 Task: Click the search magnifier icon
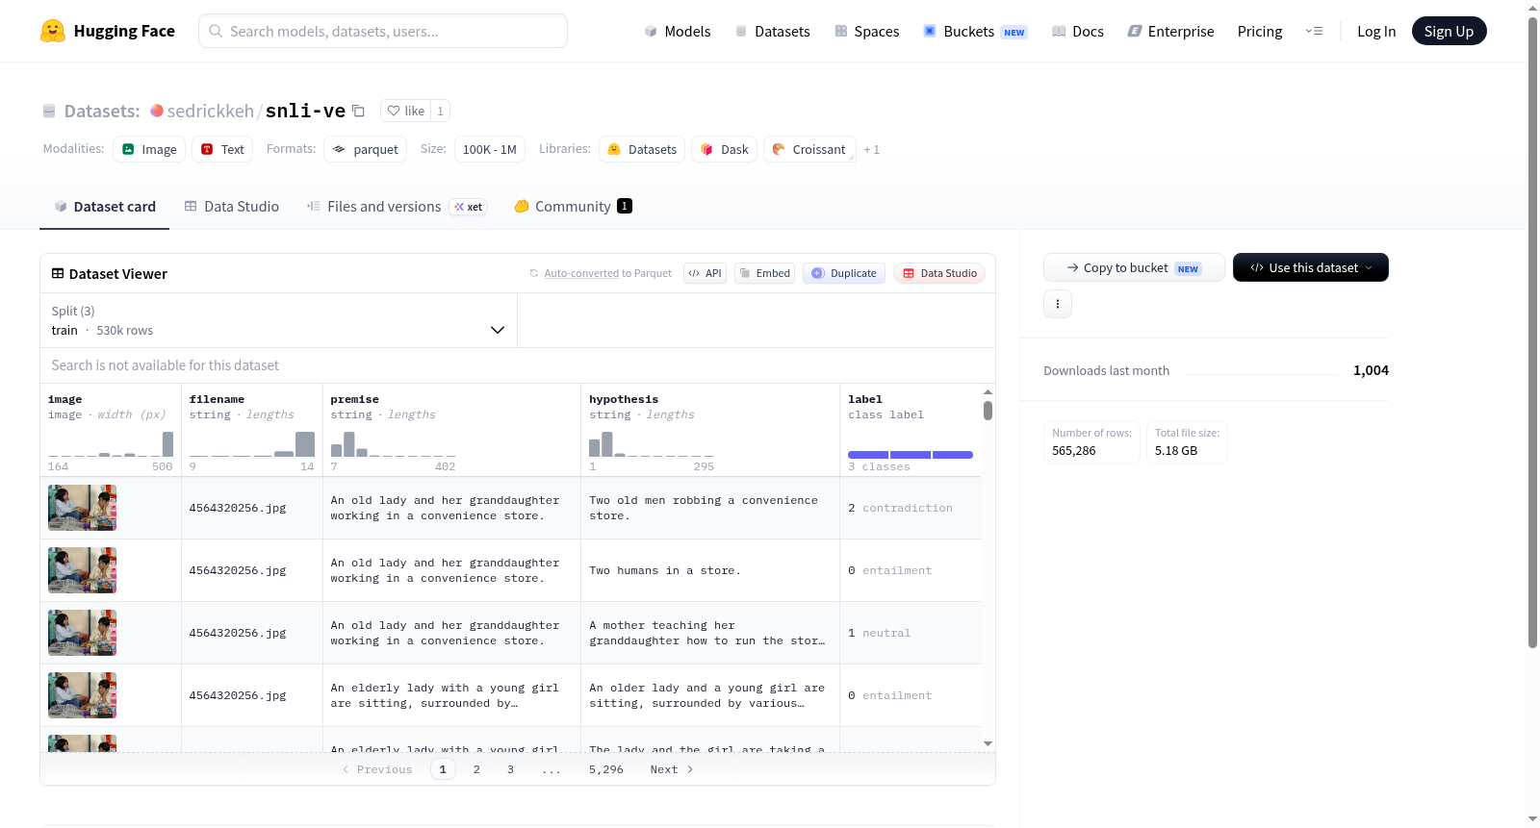(x=216, y=31)
